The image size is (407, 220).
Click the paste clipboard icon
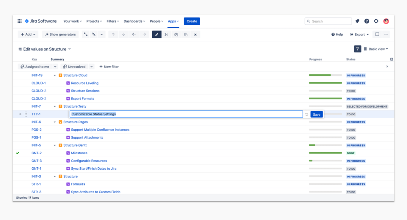[x=186, y=34]
